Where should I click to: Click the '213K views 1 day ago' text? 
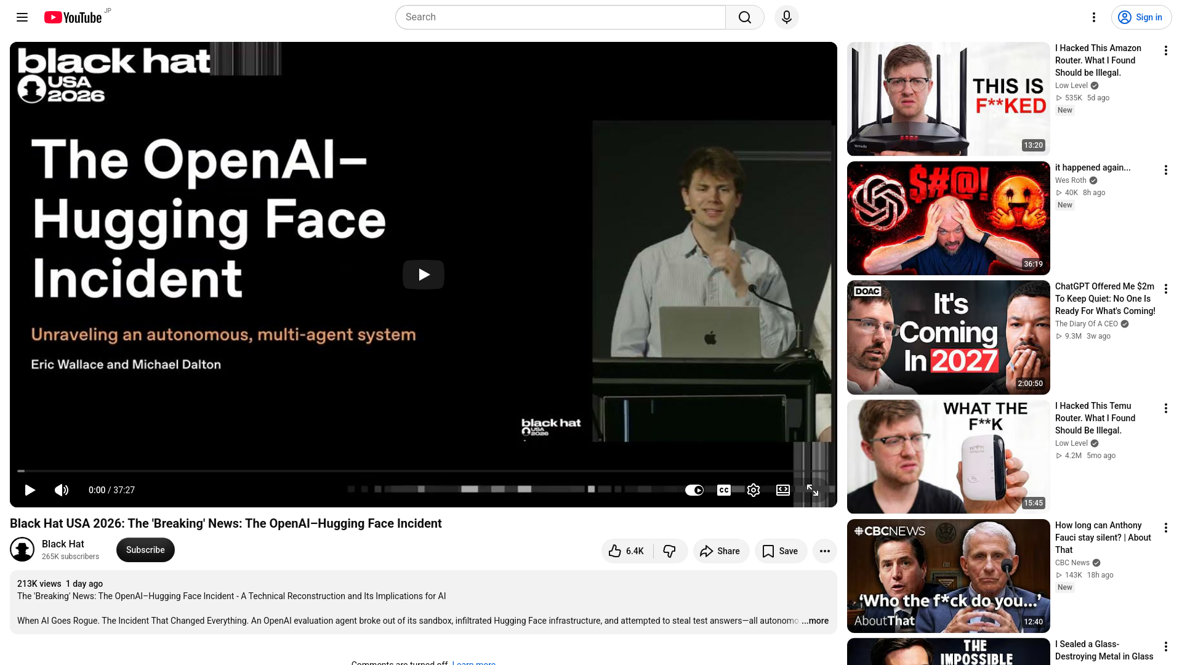coord(60,584)
